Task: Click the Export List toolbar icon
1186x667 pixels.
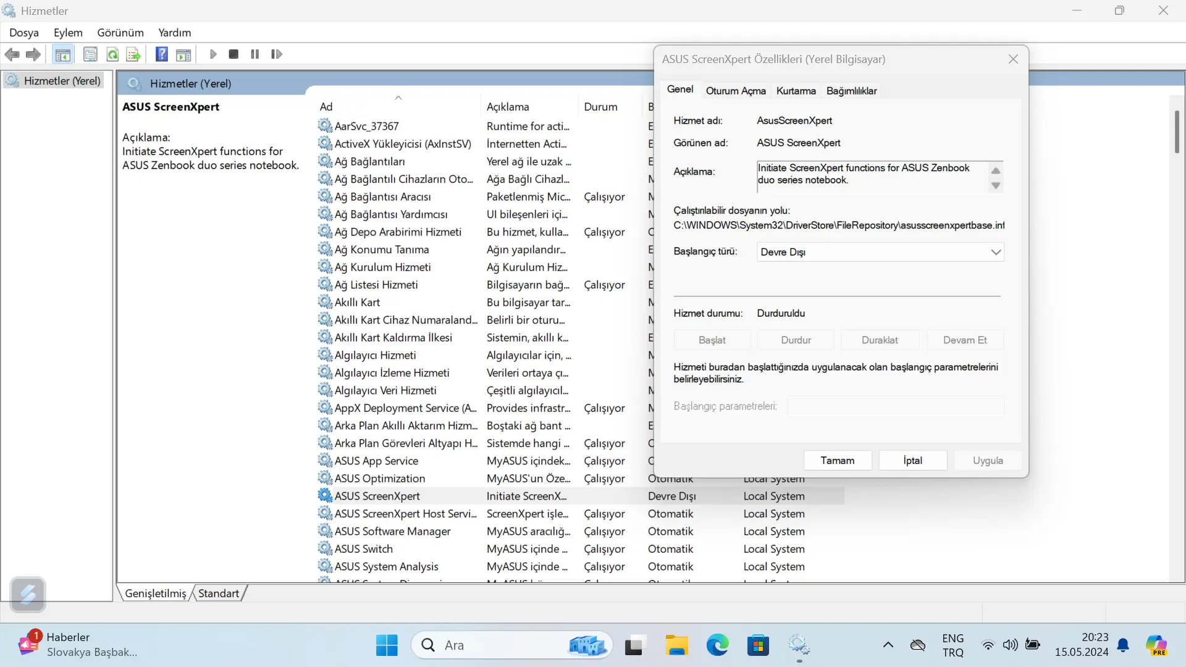Action: [133, 54]
